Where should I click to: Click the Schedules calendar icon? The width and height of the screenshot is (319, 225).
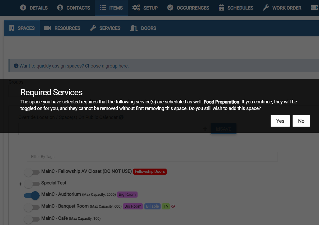coord(221,8)
